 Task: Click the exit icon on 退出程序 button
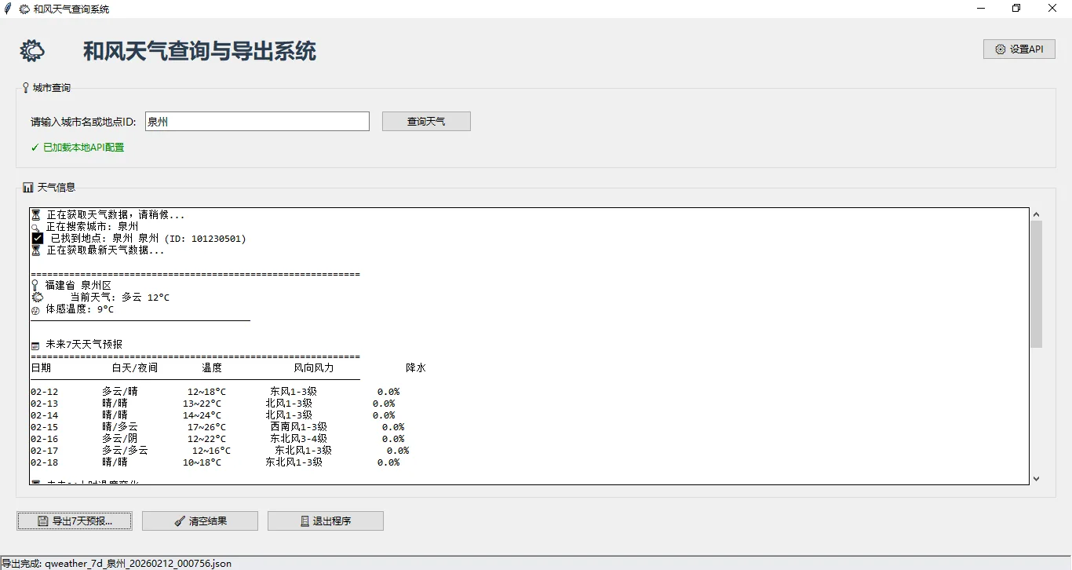point(304,521)
